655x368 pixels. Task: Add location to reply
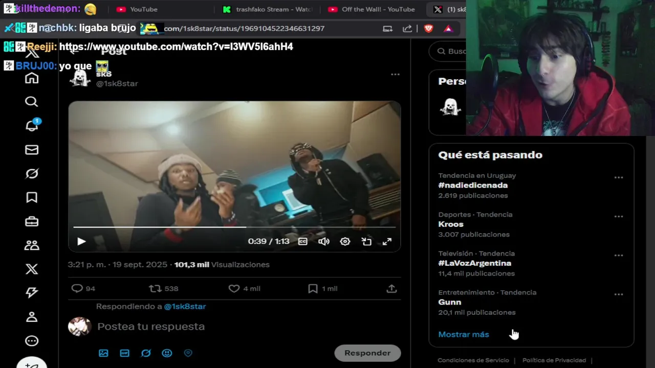188,353
